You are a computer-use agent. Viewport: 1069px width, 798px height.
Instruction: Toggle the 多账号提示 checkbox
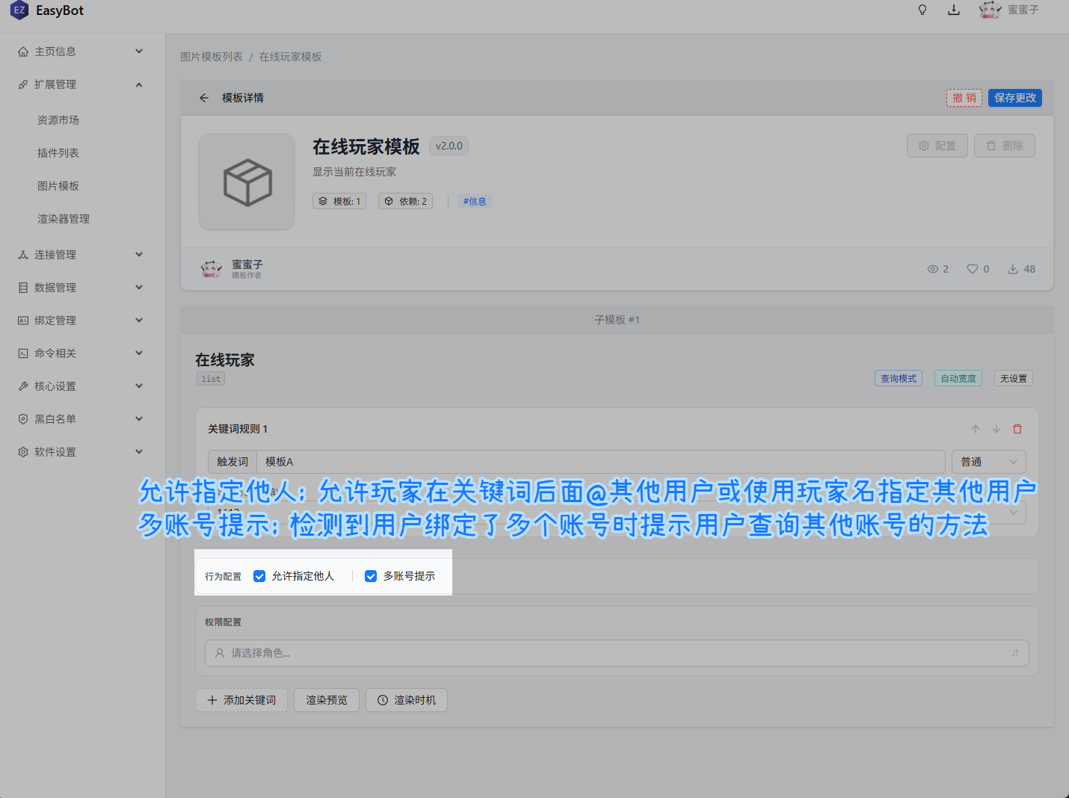[371, 576]
